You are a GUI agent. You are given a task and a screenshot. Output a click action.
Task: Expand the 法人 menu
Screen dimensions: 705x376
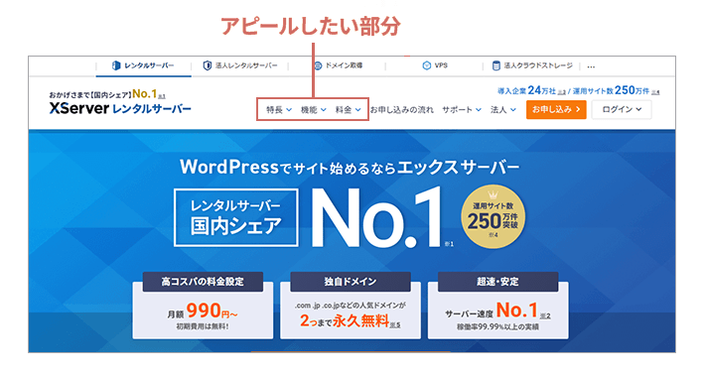[503, 109]
